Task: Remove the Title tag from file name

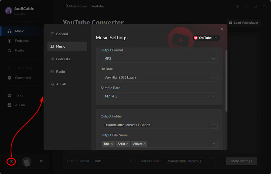Action: click(x=112, y=144)
